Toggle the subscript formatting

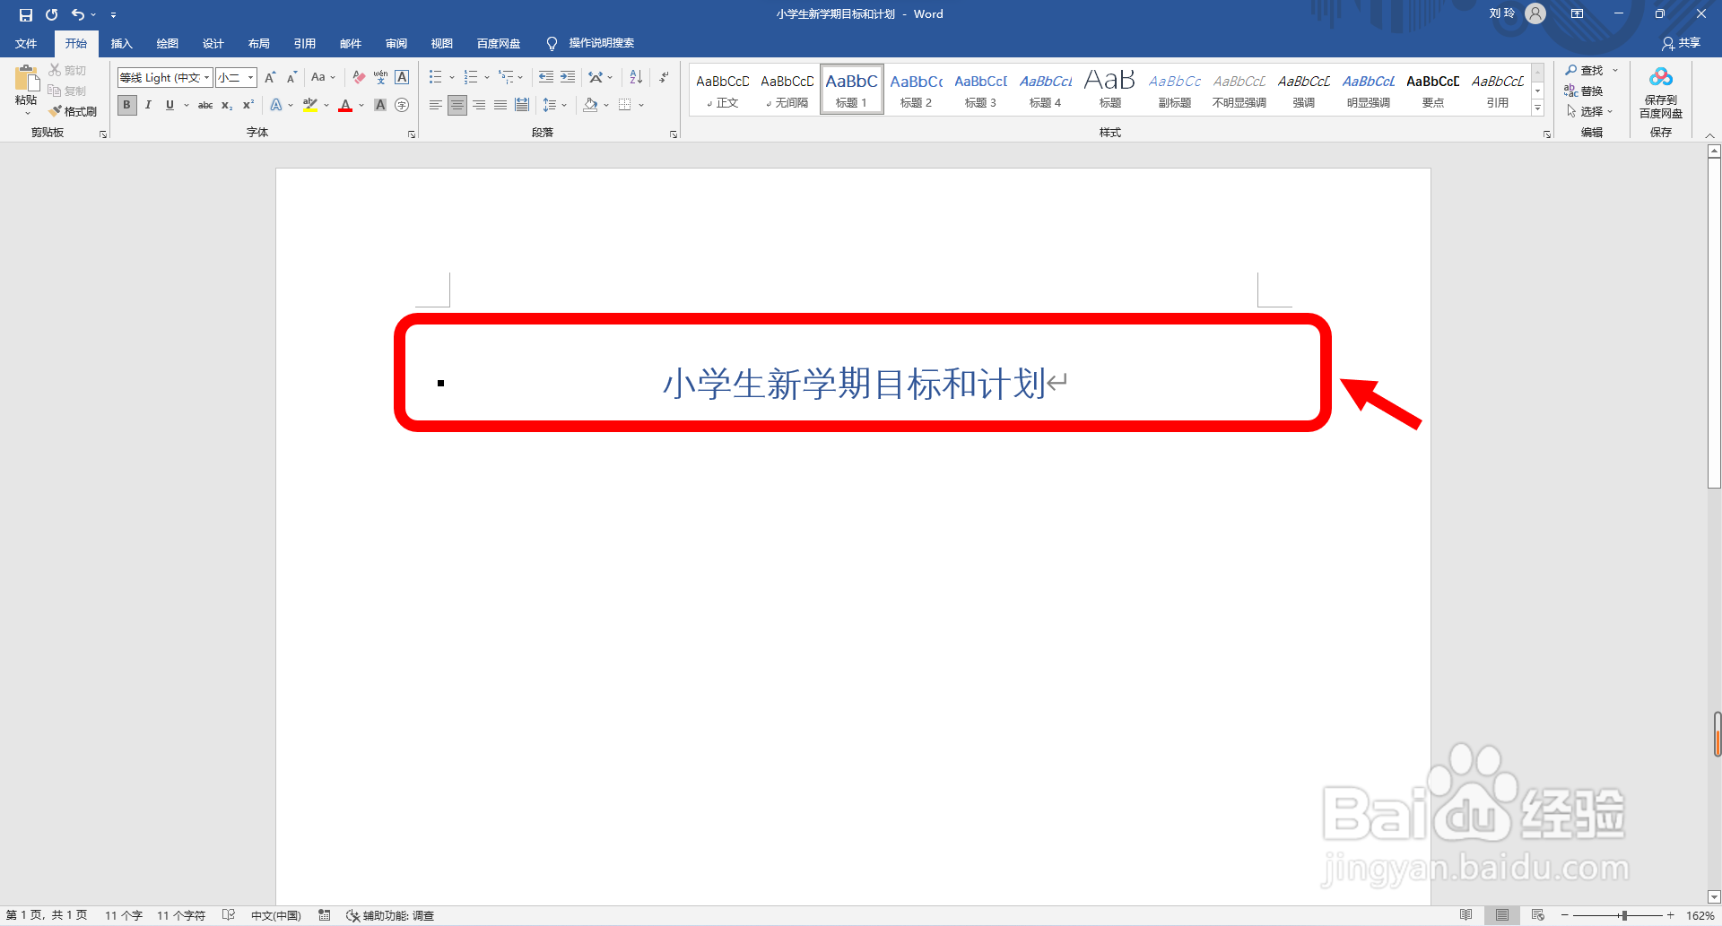pos(226,105)
